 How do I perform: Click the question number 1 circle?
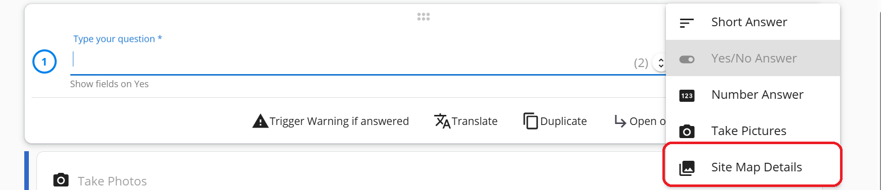coord(45,61)
